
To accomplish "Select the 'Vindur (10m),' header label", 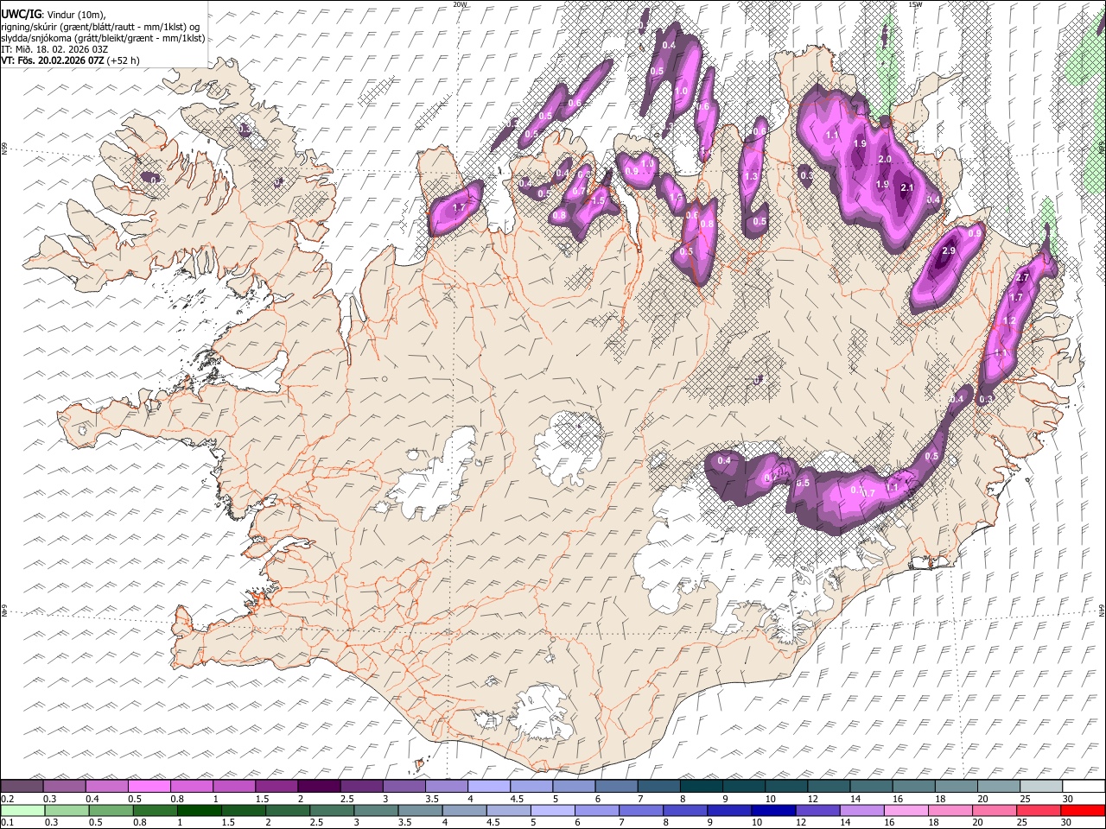I will click(76, 14).
